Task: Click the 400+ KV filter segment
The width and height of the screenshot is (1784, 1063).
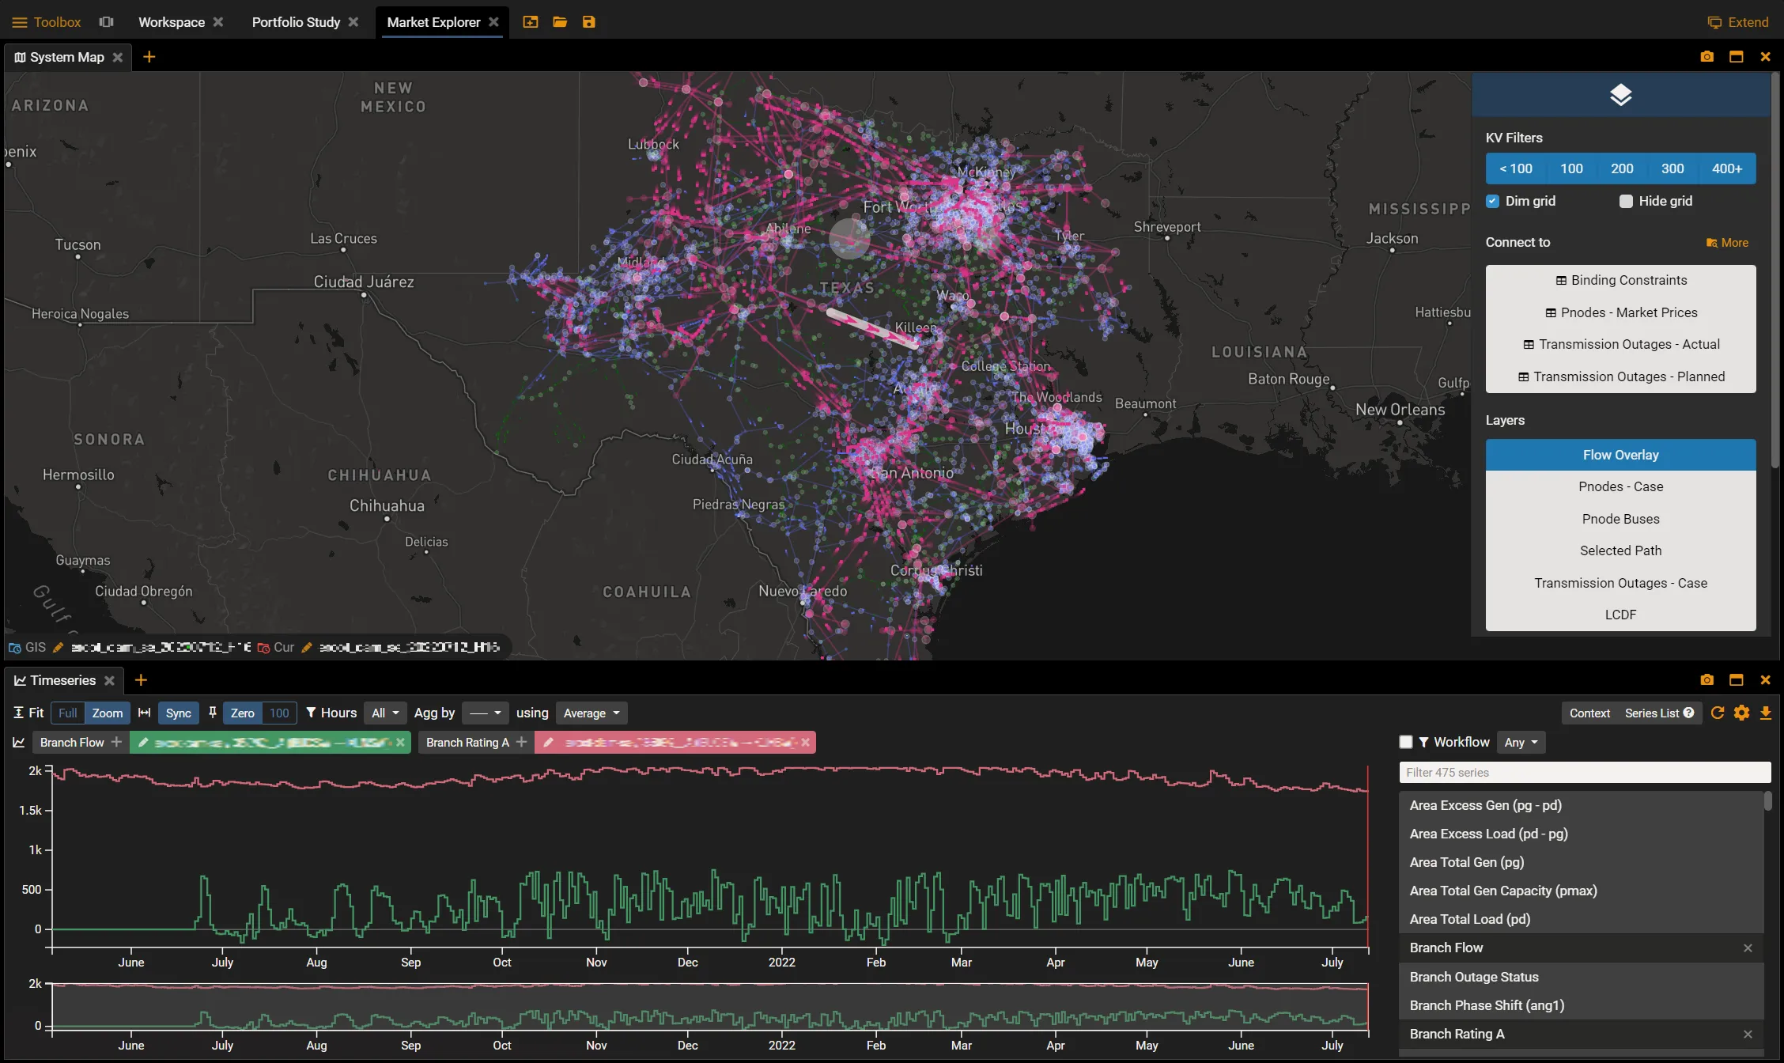Action: (x=1726, y=168)
